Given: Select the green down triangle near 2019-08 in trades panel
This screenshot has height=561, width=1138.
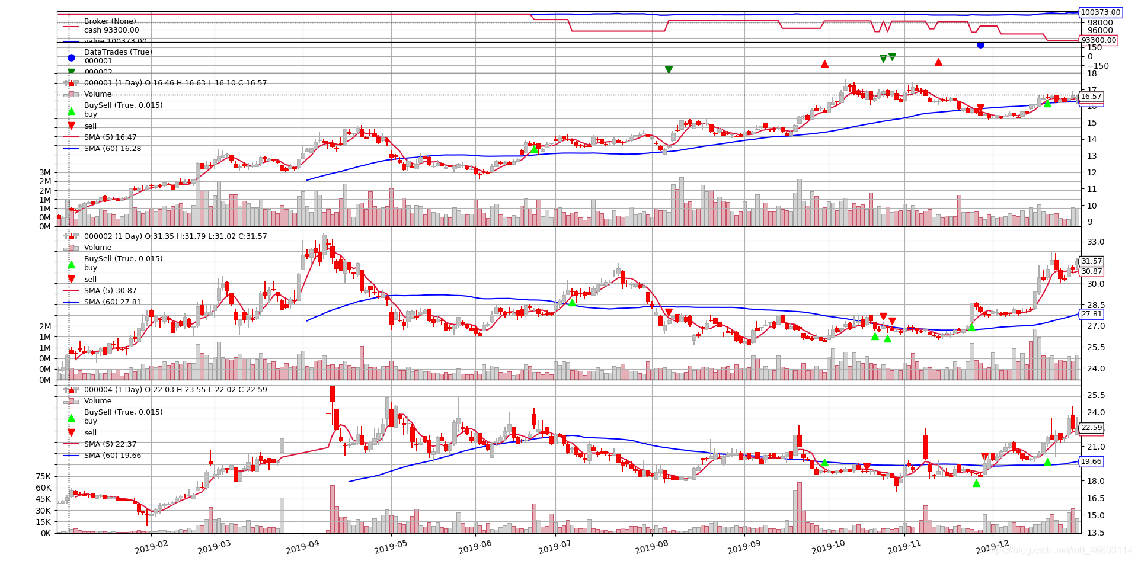Looking at the screenshot, I should pyautogui.click(x=669, y=70).
